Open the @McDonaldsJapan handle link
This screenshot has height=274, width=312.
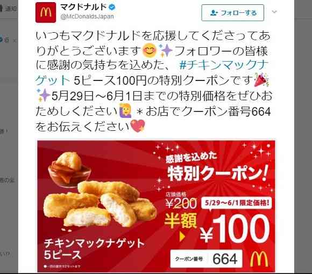coord(87,17)
